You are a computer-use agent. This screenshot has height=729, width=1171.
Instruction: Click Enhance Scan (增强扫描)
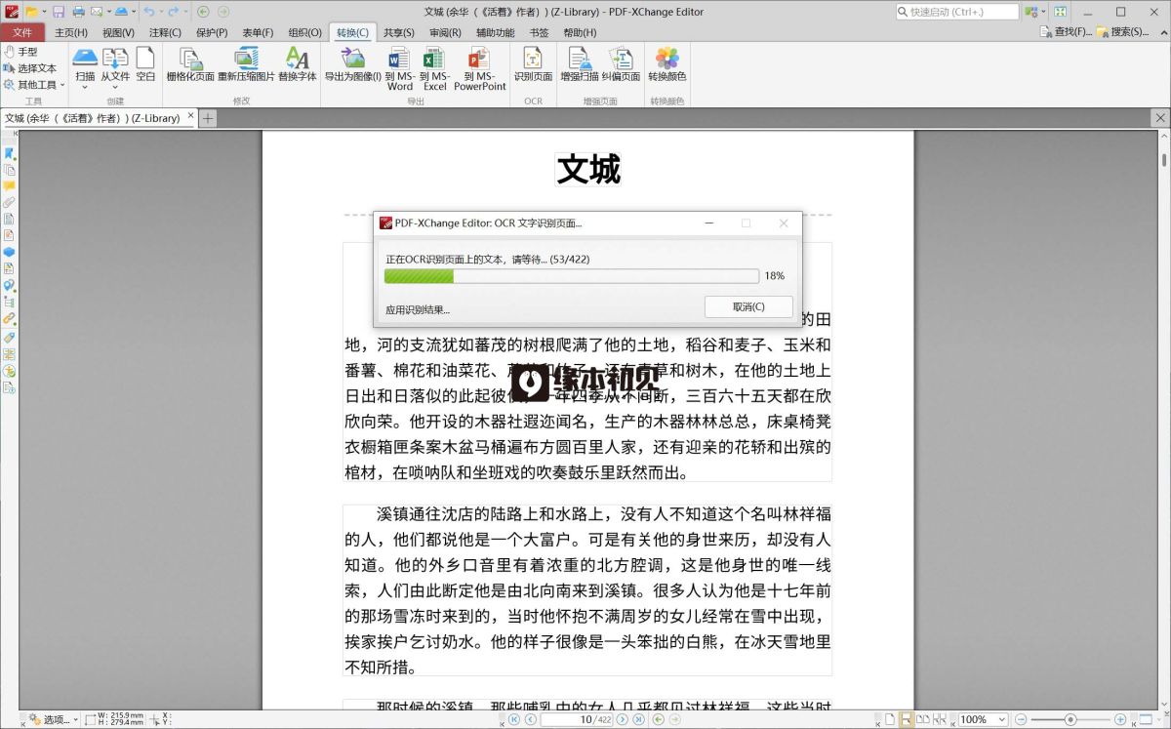tap(580, 63)
